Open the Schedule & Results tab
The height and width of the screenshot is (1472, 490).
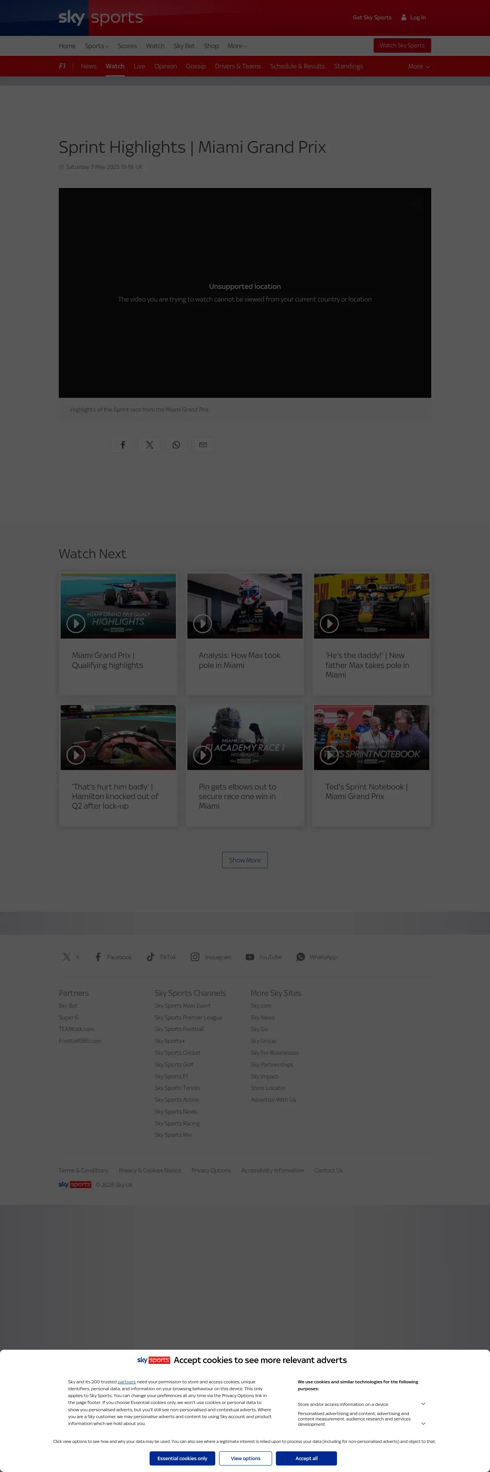(x=297, y=66)
